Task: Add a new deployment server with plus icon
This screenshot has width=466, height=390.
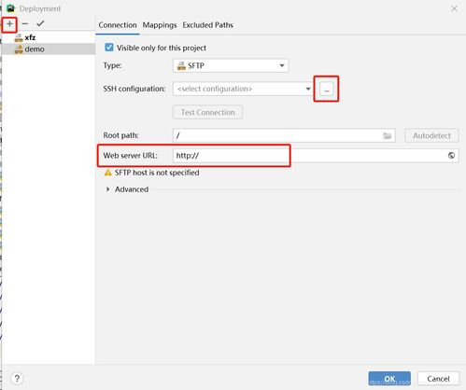Action: pos(9,23)
